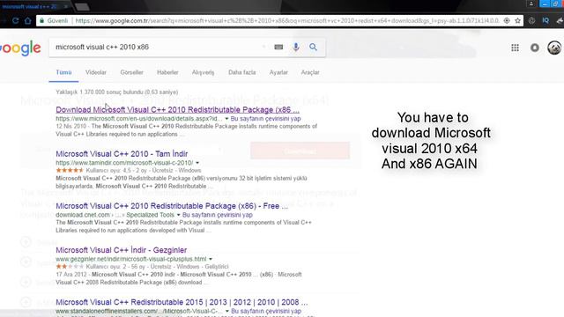Open the Ayarlar settings menu
Image resolution: width=564 pixels, height=317 pixels.
pyautogui.click(x=278, y=72)
